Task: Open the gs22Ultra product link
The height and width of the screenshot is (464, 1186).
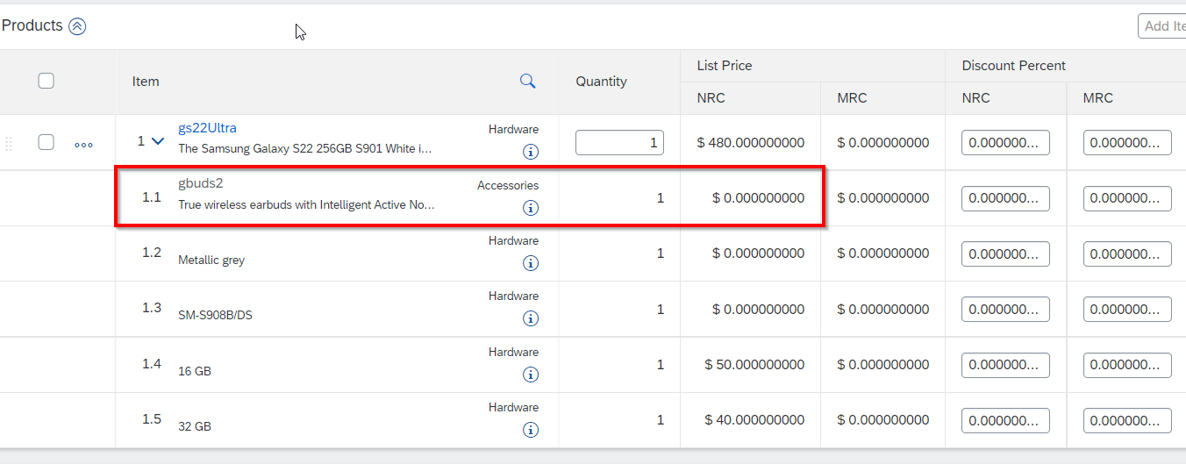Action: pyautogui.click(x=207, y=128)
